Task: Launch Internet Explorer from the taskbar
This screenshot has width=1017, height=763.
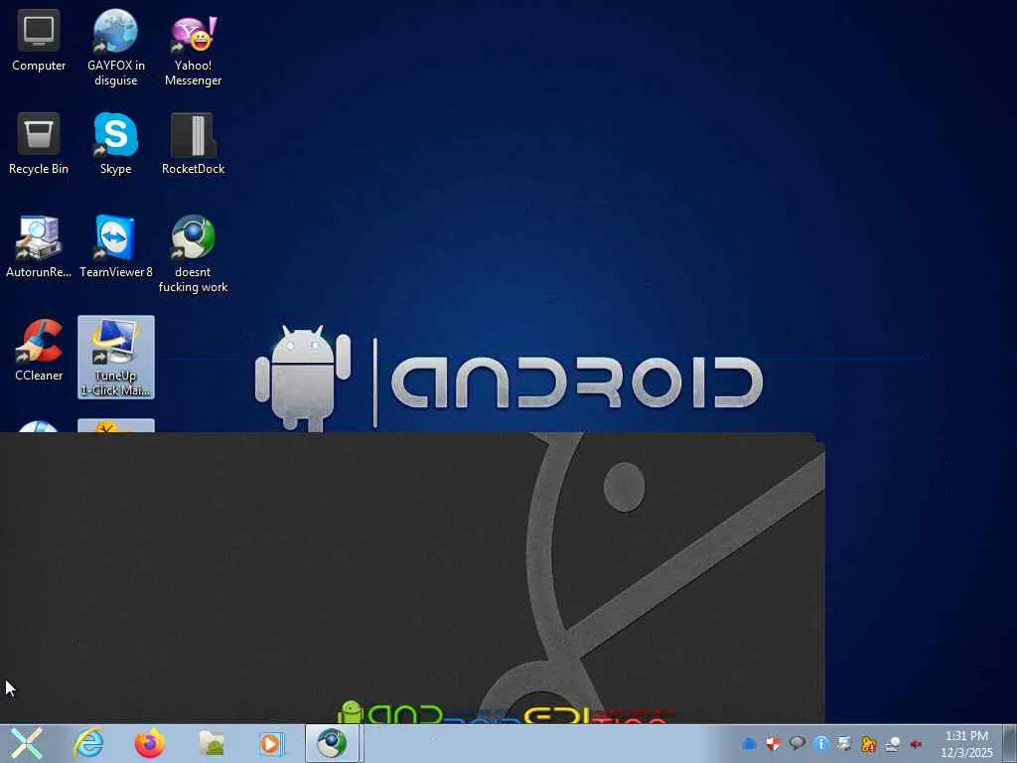Action: [88, 743]
